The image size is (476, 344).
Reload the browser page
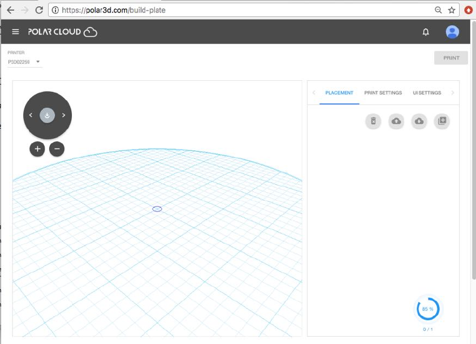[39, 10]
